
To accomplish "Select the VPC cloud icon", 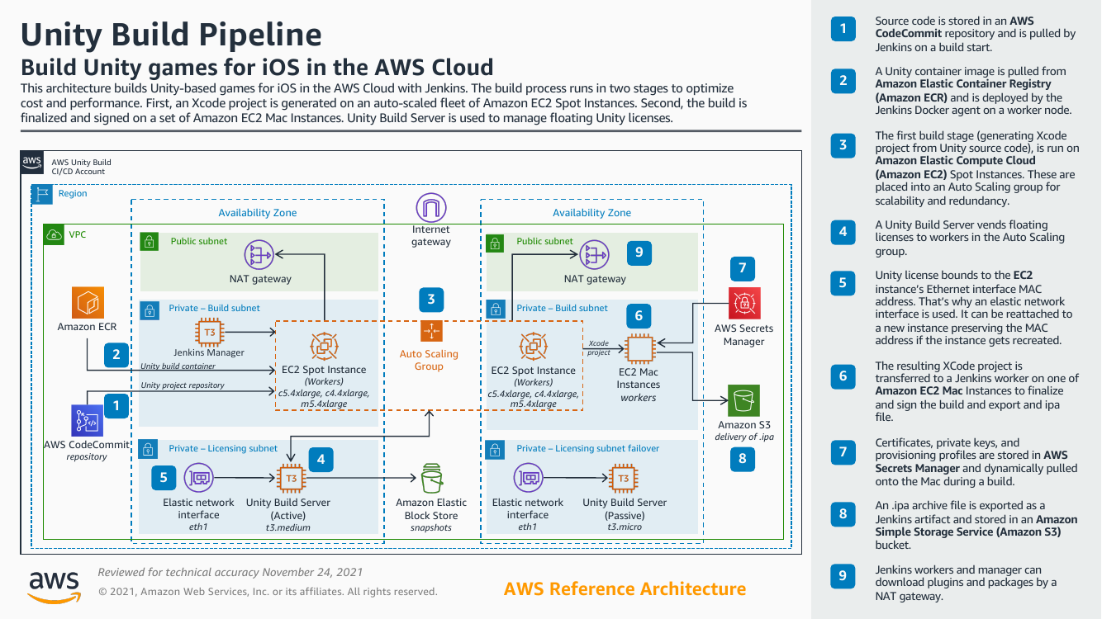I will coord(54,234).
